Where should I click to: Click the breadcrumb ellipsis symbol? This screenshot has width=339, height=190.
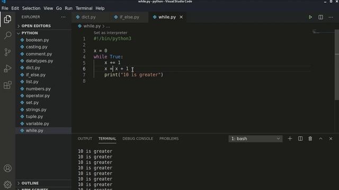[x=108, y=26]
